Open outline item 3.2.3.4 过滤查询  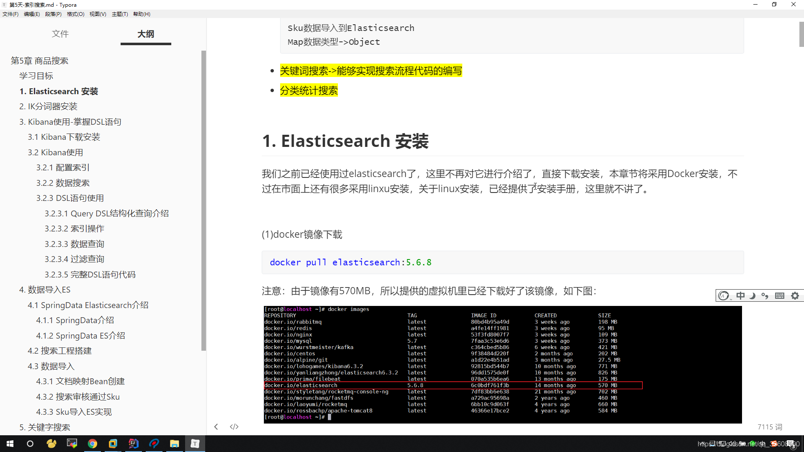pos(74,259)
